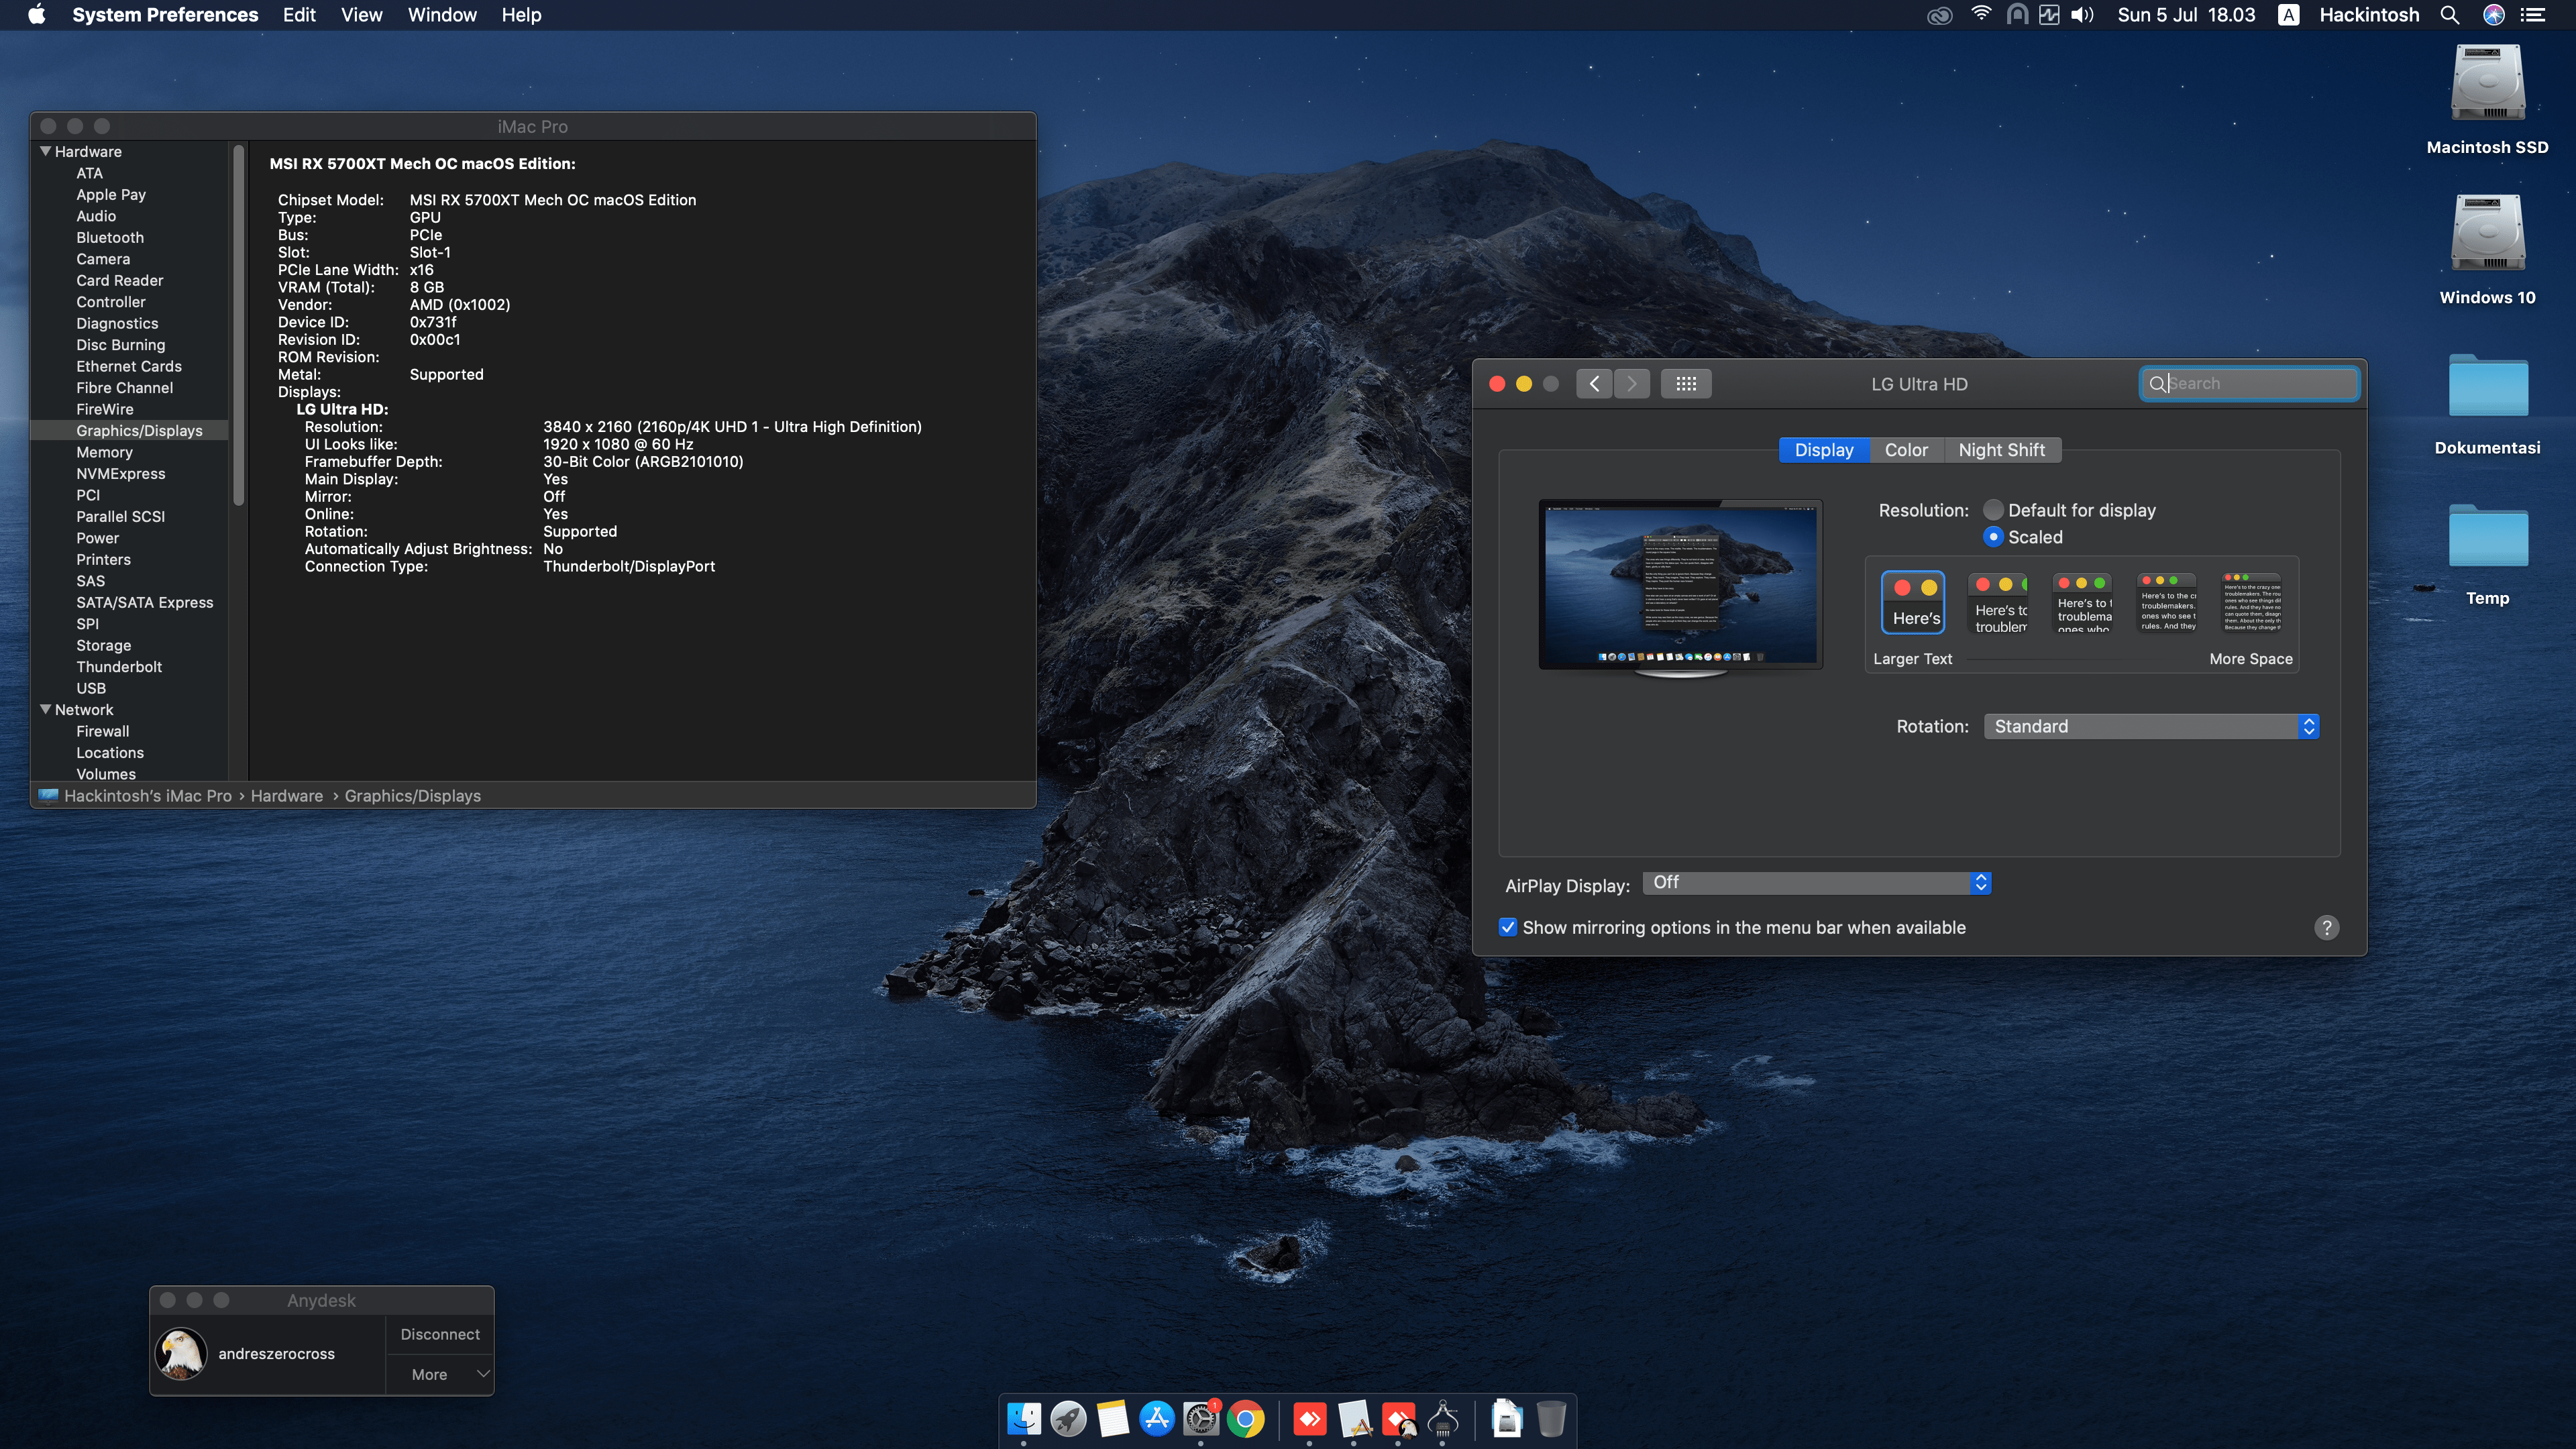Select the Scaled resolution radio button
This screenshot has height=1449, width=2576.
point(1993,537)
